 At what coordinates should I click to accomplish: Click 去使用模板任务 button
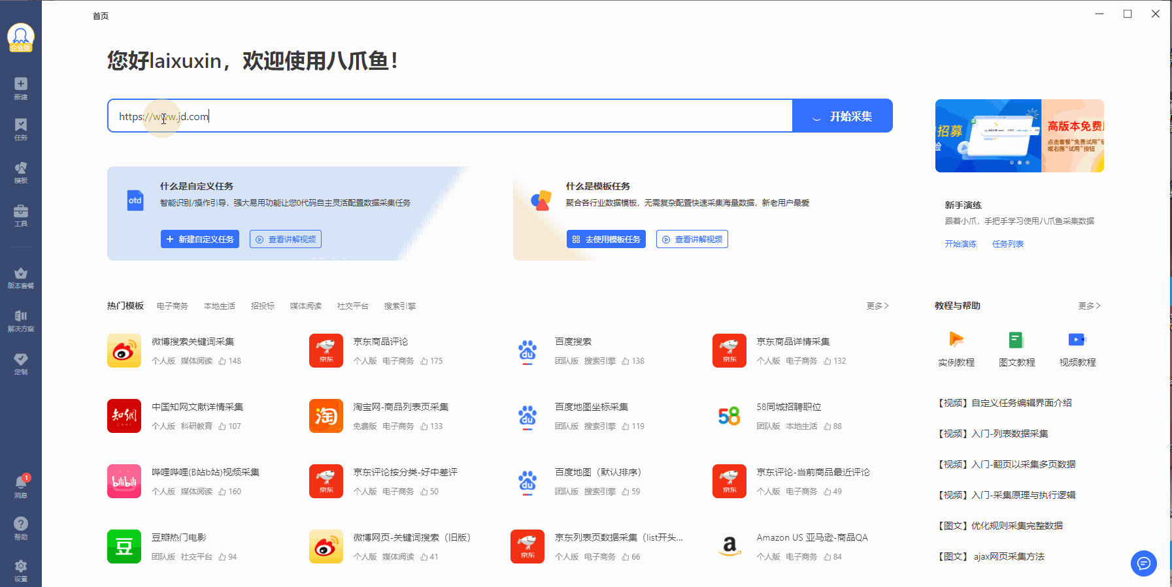coord(606,239)
